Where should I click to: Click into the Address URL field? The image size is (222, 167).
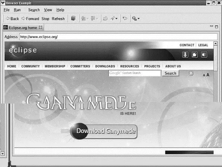coord(118,37)
